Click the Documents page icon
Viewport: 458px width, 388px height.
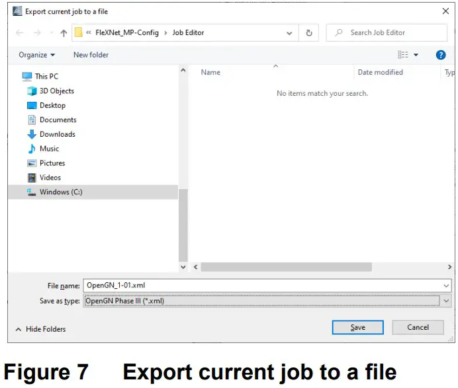click(x=32, y=120)
